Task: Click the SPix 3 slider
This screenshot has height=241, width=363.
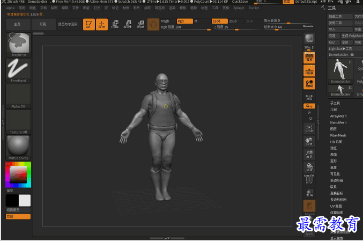Action: tap(309, 48)
